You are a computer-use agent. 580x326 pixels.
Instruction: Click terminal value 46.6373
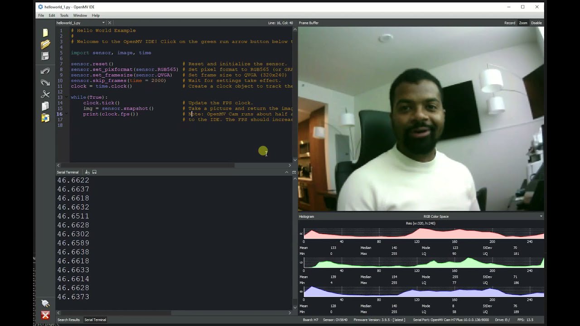pos(73,297)
